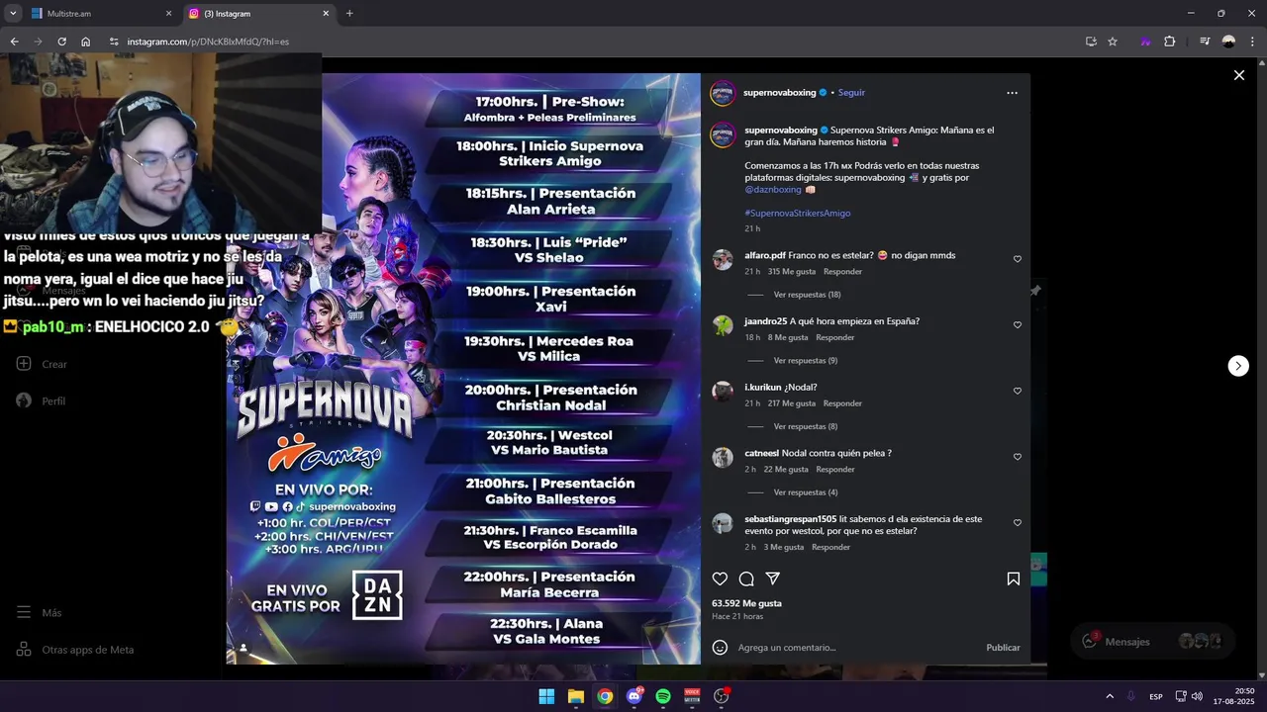
Task: Click the browser address bar URL
Action: pos(208,42)
